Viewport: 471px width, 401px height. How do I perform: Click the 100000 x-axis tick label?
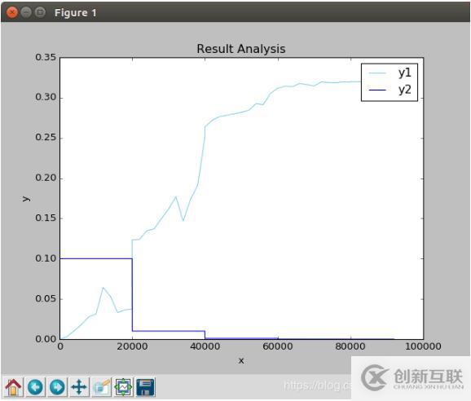(x=423, y=346)
